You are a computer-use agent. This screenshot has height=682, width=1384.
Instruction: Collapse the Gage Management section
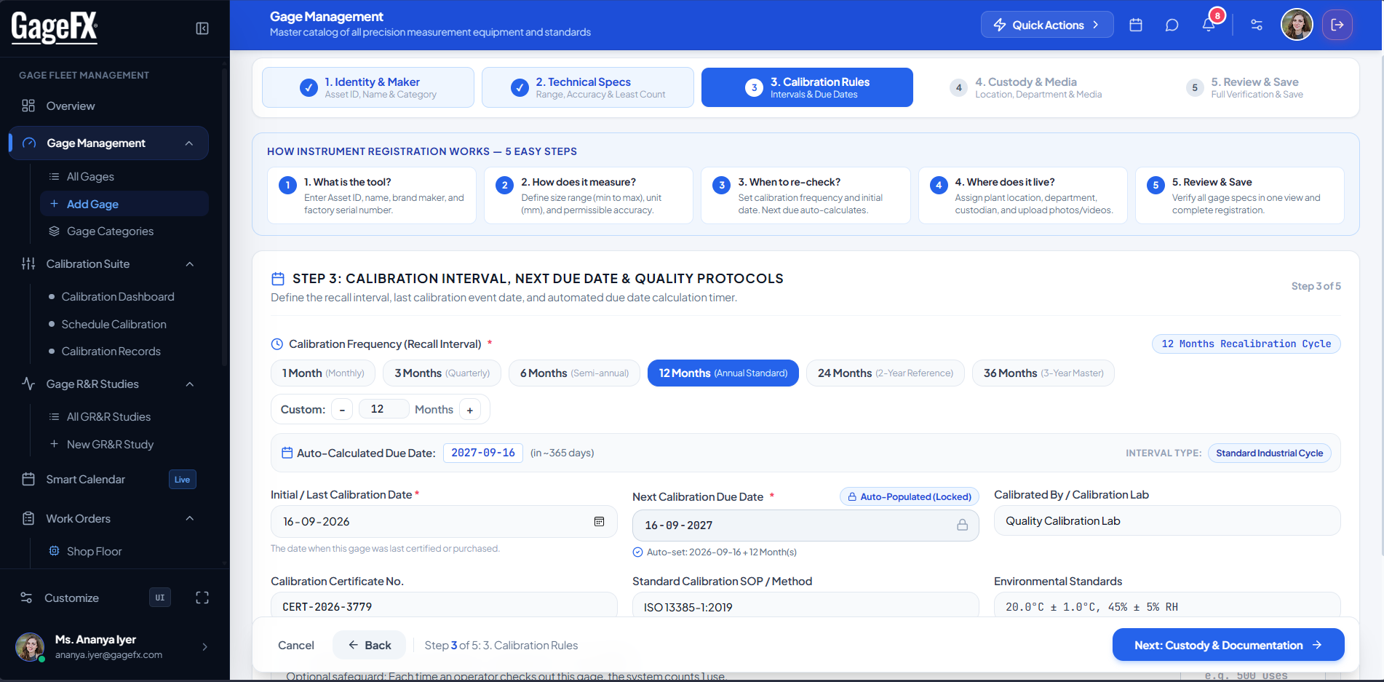tap(189, 143)
